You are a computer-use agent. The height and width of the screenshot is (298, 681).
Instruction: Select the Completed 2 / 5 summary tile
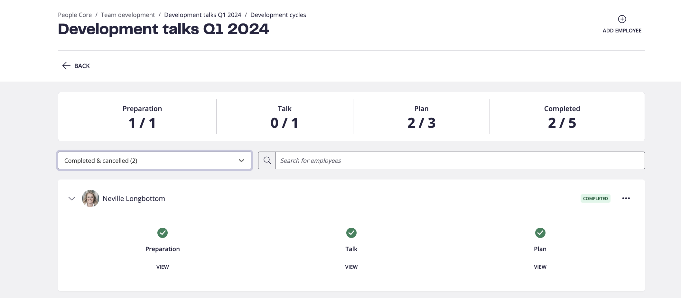point(562,117)
